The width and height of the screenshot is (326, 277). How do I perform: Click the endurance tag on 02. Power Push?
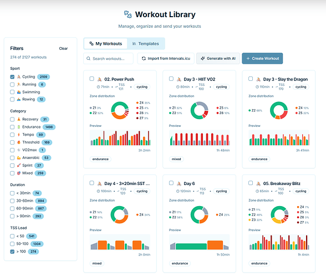[x=100, y=159]
